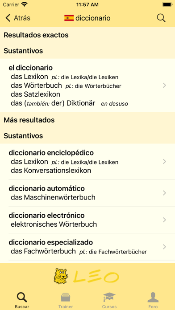Viewport: 175px width, 310px height.
Task: Tap the diccionario title text in the header
Action: click(93, 18)
